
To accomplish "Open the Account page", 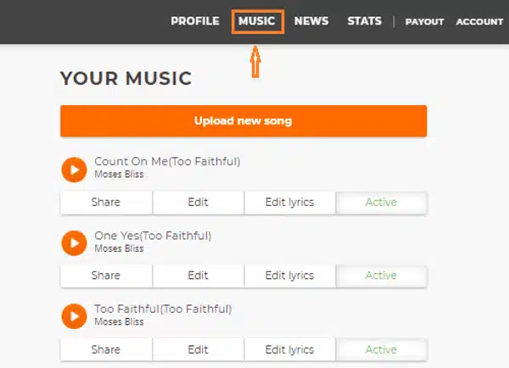I will tap(479, 22).
